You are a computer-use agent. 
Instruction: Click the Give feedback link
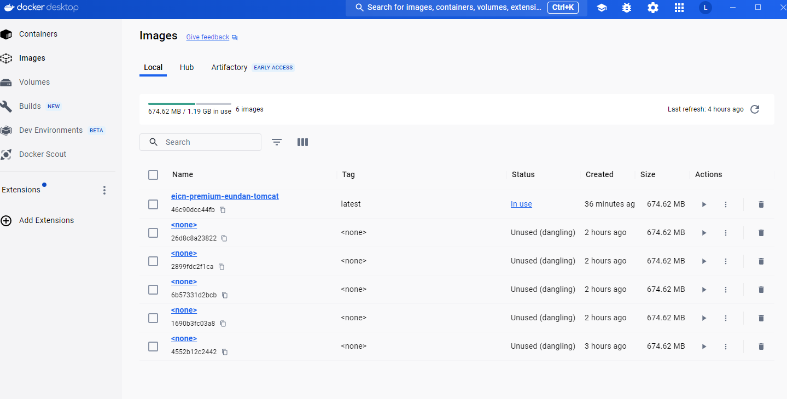[x=208, y=37]
